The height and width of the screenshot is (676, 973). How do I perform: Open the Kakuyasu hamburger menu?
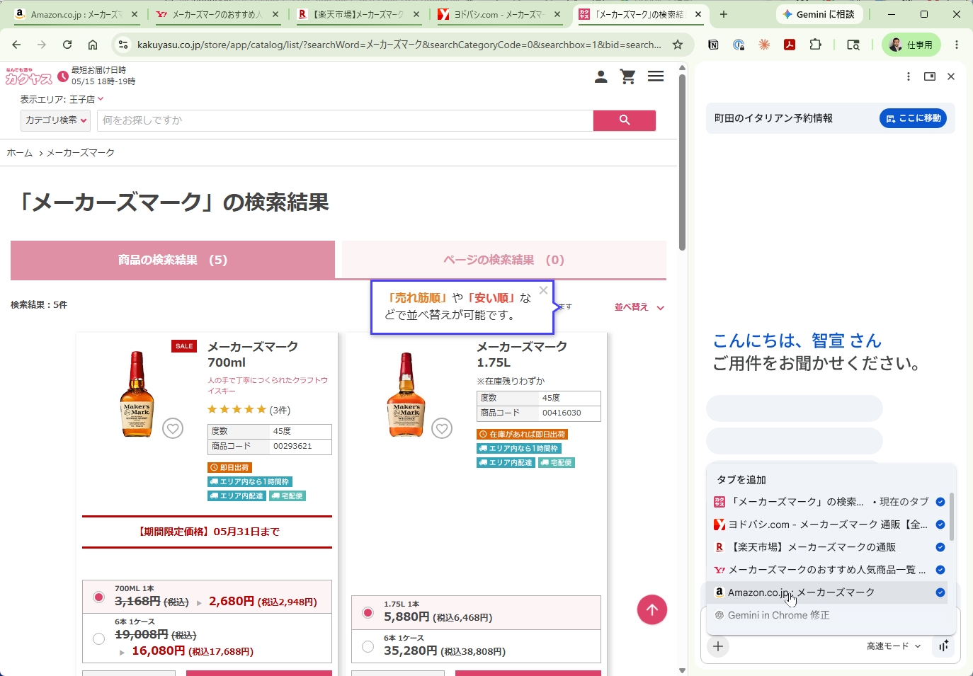(x=656, y=76)
